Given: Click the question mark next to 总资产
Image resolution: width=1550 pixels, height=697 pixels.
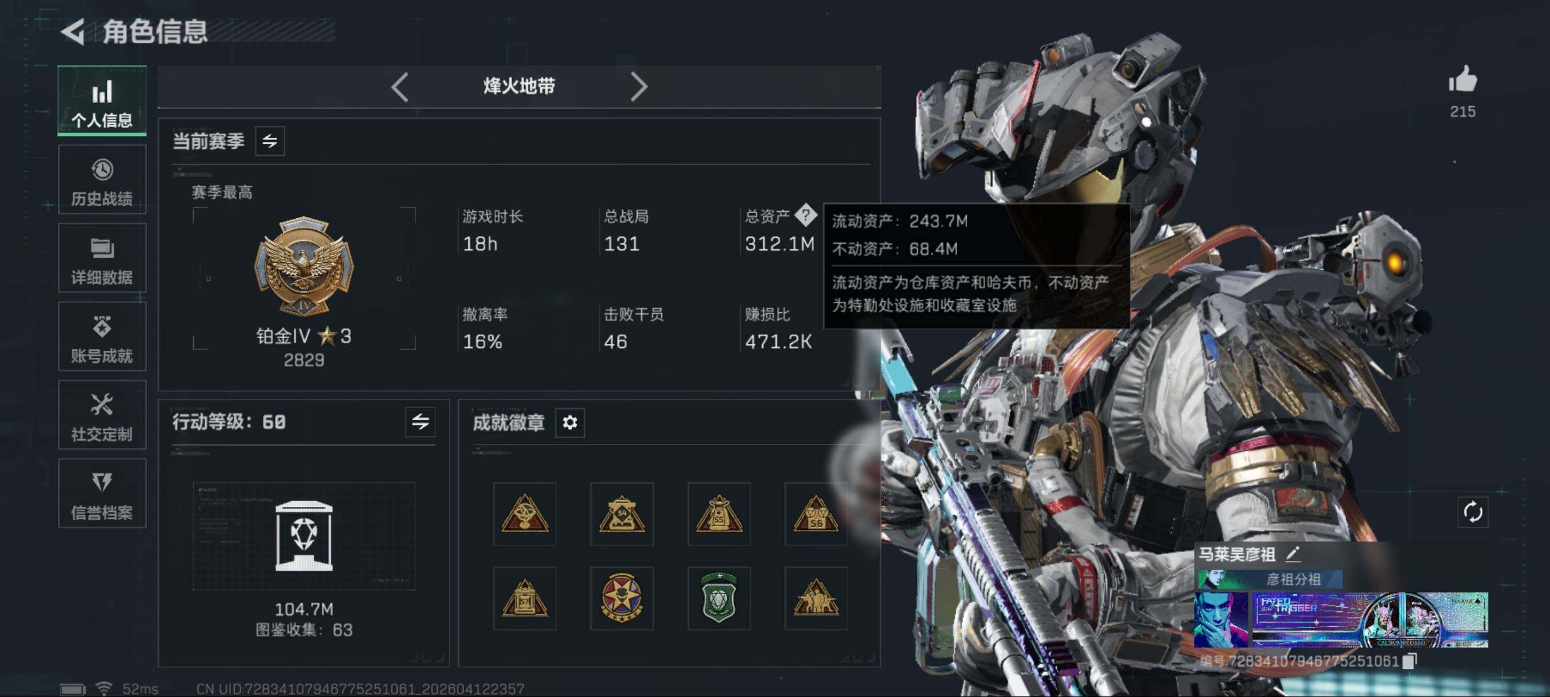Looking at the screenshot, I should [x=805, y=215].
